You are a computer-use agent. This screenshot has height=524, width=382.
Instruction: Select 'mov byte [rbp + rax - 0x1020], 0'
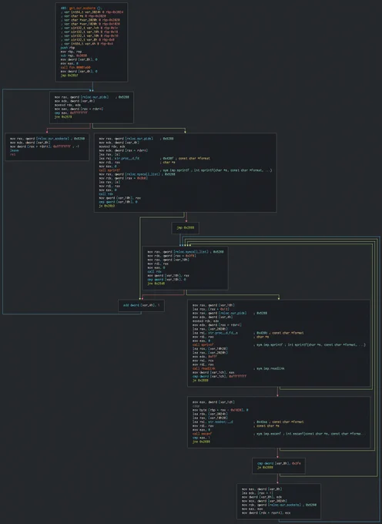(220, 410)
